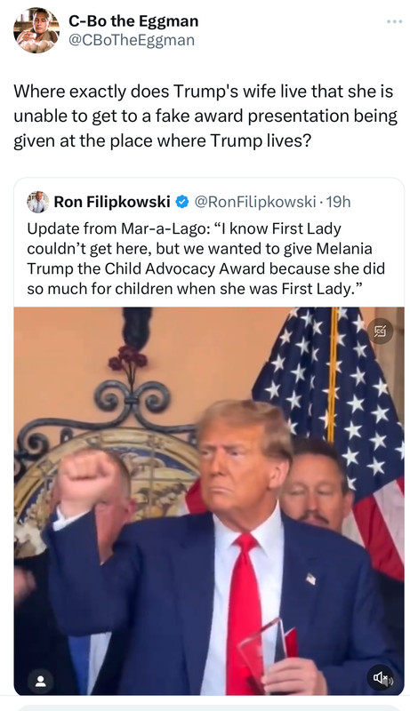Viewport: 410px width, 711px height.
Task: Open quoted tweet text about Child Advocacy Award
Action: 206,259
